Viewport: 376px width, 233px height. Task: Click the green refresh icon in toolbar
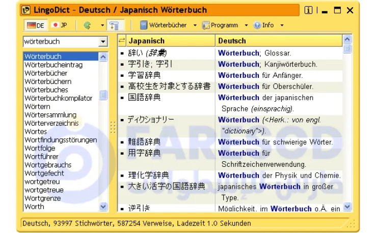click(87, 25)
